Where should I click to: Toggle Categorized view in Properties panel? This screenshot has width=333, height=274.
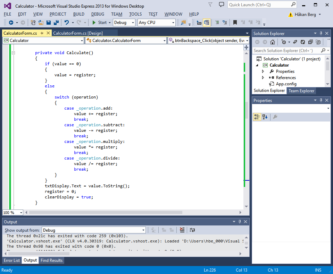tap(257, 117)
